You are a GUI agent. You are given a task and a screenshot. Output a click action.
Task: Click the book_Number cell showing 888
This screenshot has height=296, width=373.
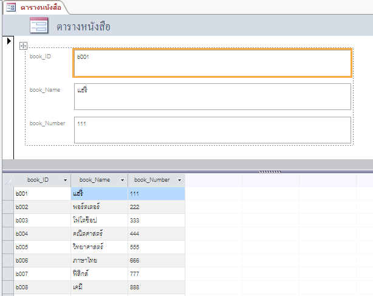pos(156,287)
